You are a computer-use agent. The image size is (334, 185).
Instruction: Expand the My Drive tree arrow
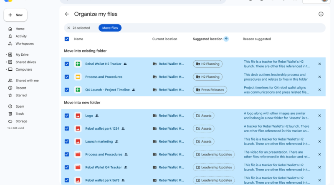pyautogui.click(x=6, y=55)
